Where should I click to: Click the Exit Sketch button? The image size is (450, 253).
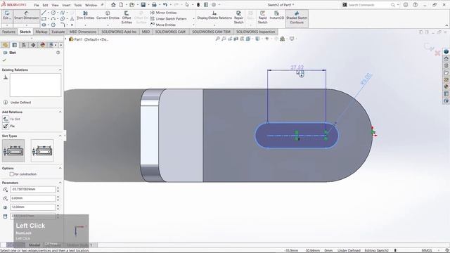(x=7, y=15)
